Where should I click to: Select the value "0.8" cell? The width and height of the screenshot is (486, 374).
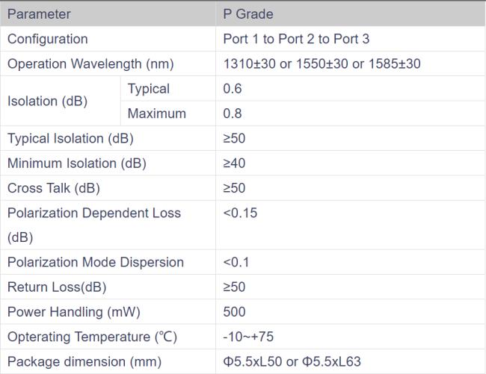(232, 114)
